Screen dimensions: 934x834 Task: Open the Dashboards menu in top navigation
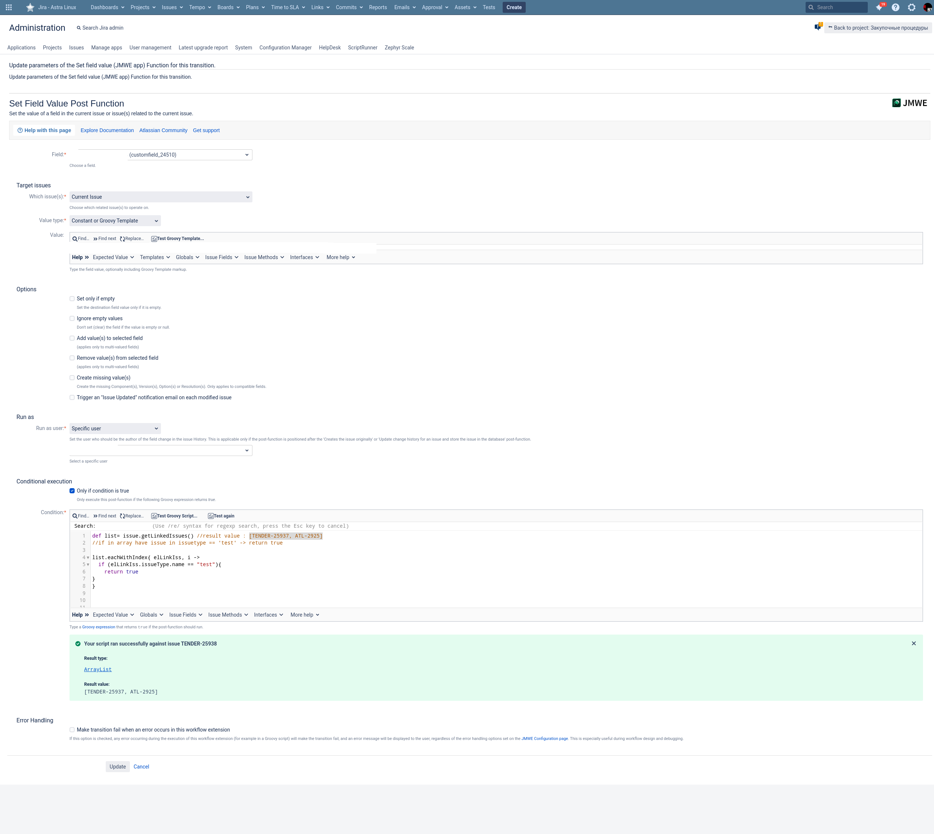(108, 7)
